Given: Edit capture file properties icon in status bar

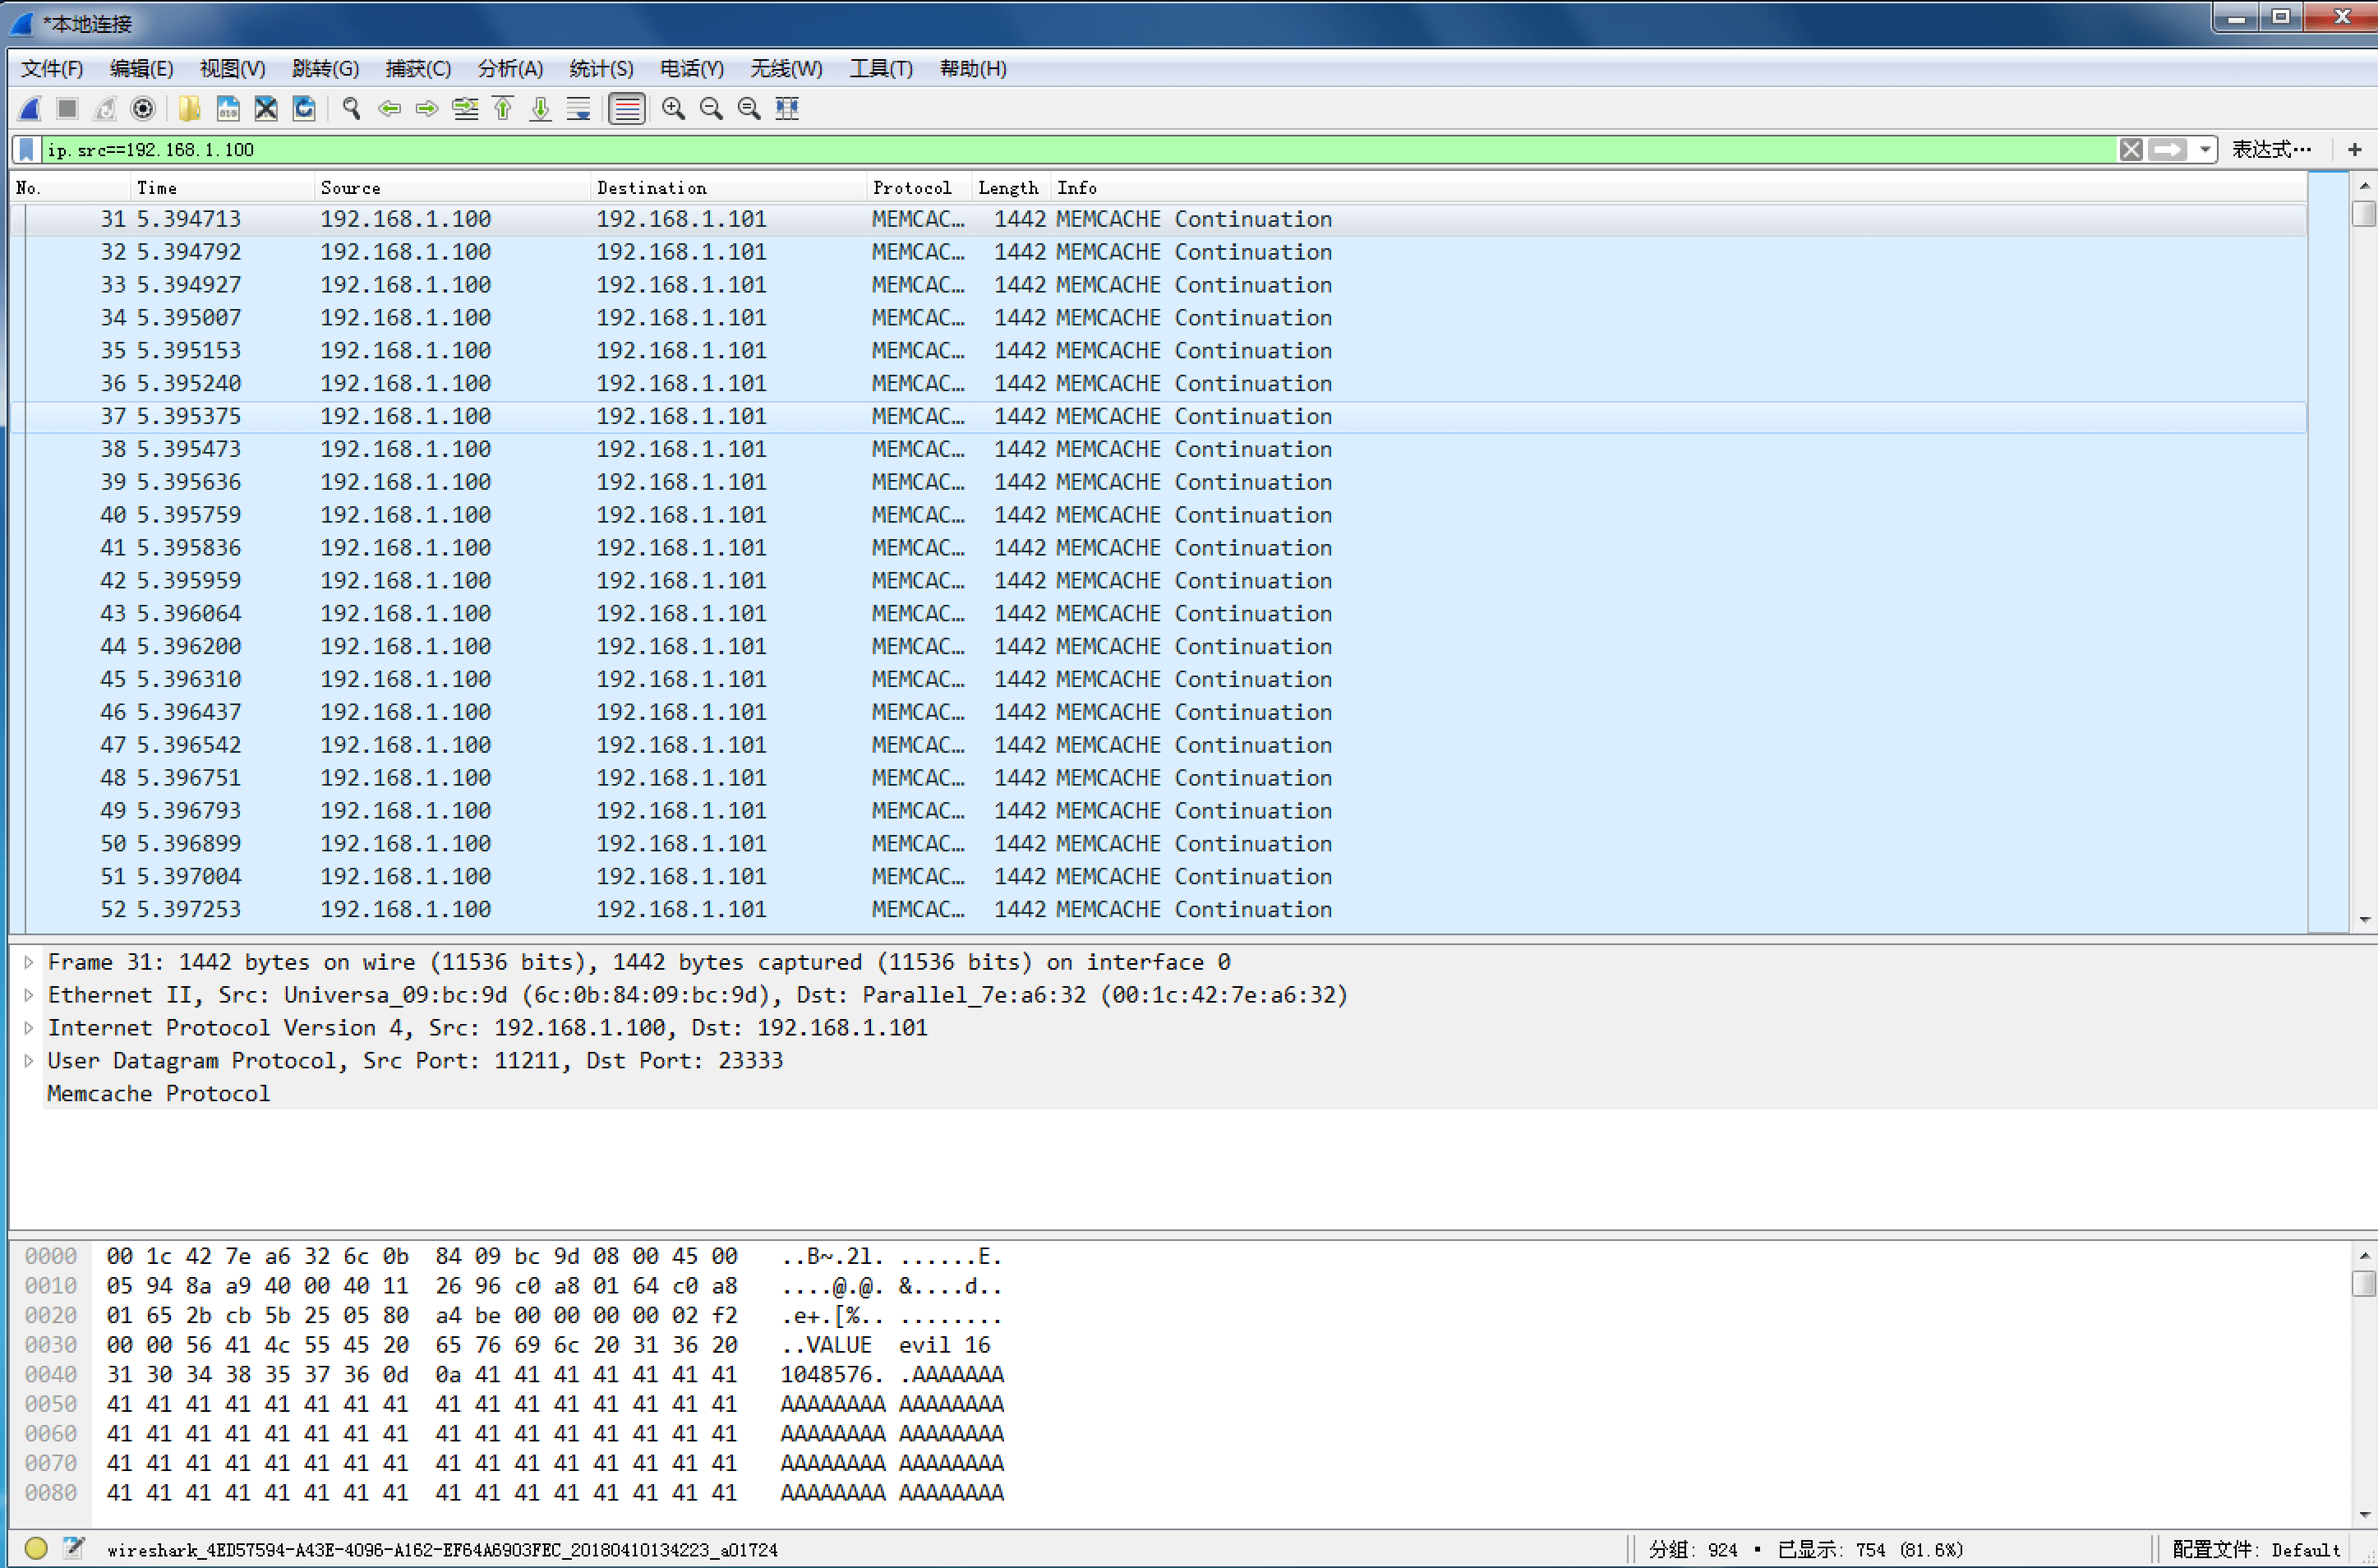Looking at the screenshot, I should (x=74, y=1549).
